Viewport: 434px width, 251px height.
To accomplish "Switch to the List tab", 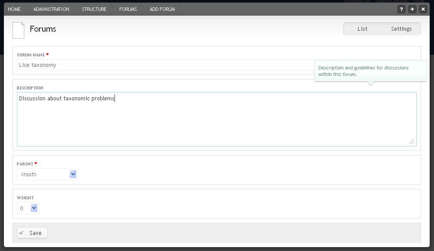I will point(362,29).
